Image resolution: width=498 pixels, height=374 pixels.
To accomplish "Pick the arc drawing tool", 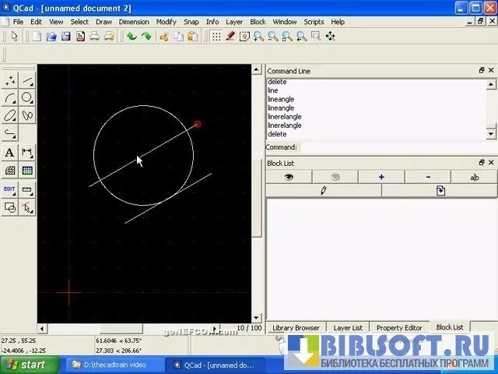I will (x=10, y=98).
